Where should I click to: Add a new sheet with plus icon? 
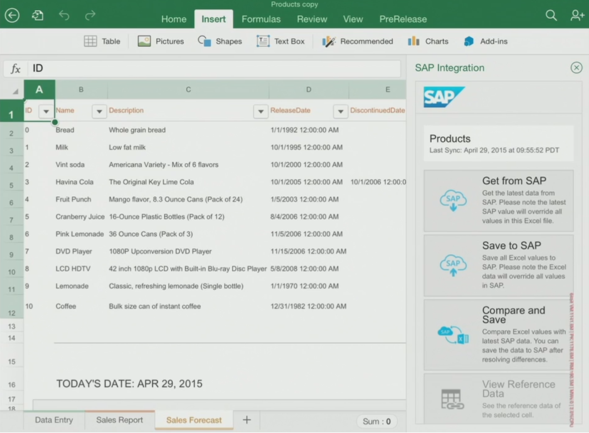click(247, 420)
